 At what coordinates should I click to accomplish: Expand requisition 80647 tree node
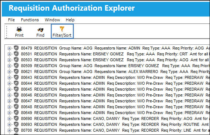coord(9,101)
